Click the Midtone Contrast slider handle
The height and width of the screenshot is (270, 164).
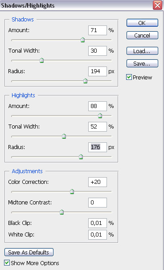tap(61, 212)
